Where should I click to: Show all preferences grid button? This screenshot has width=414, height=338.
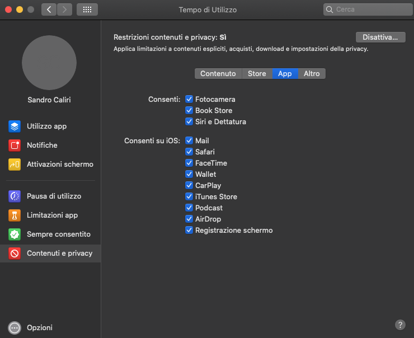[87, 10]
